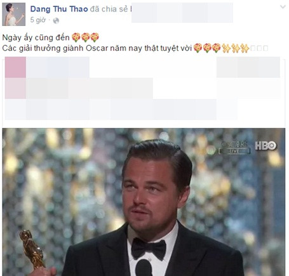
Task: Click the blurred author name in shared post
Action: click(x=58, y=67)
